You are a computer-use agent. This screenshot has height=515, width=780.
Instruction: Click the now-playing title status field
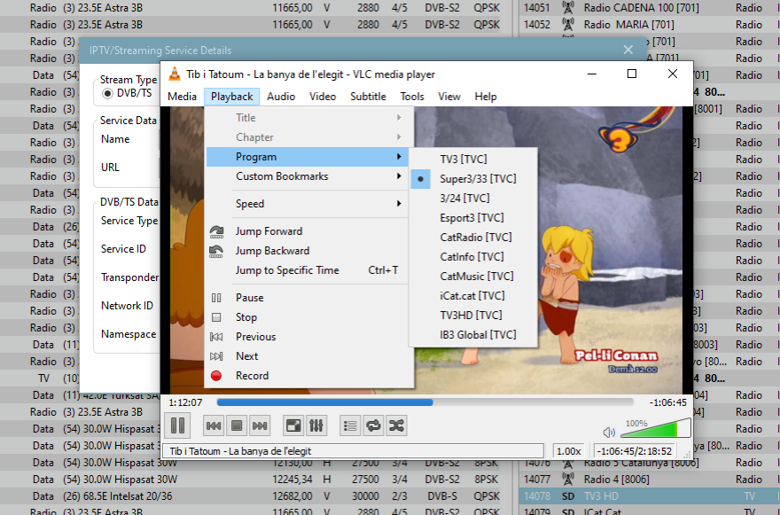pyautogui.click(x=353, y=451)
